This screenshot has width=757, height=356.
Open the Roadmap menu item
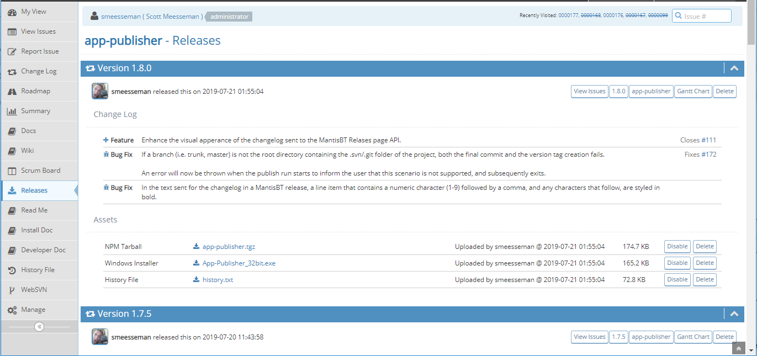(x=39, y=91)
